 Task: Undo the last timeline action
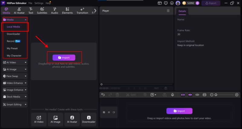(103, 95)
